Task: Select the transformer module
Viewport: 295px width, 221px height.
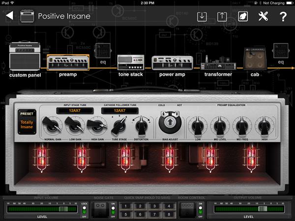Action: pos(218,63)
